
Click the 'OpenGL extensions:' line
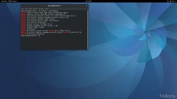click(x=28, y=29)
